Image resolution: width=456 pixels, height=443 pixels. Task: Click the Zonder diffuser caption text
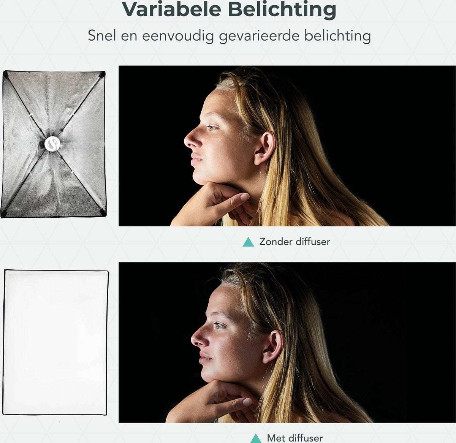[294, 242]
